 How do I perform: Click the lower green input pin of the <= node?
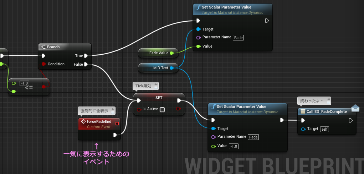pyautogui.click(x=14, y=92)
